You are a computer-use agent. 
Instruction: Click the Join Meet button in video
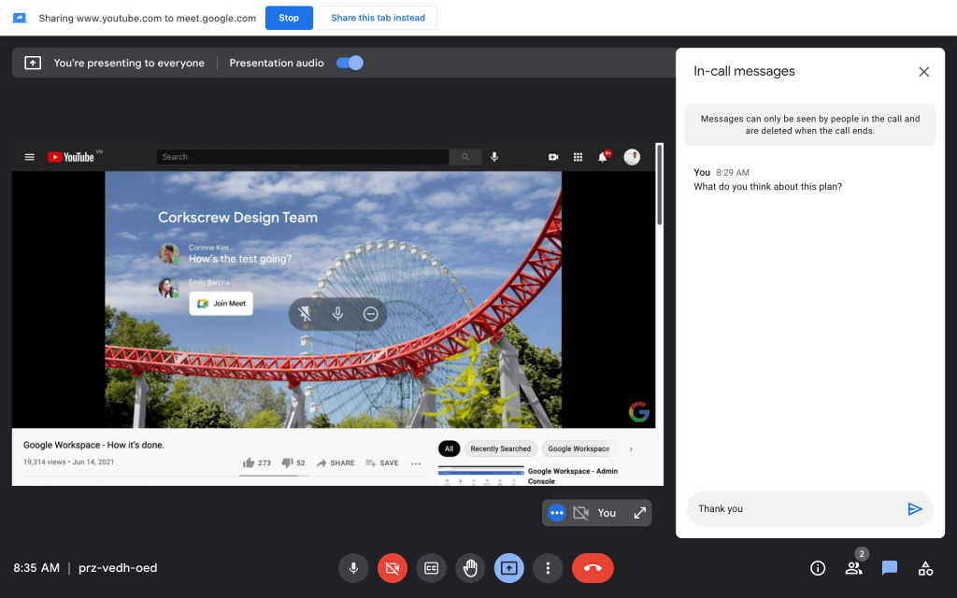(x=221, y=304)
